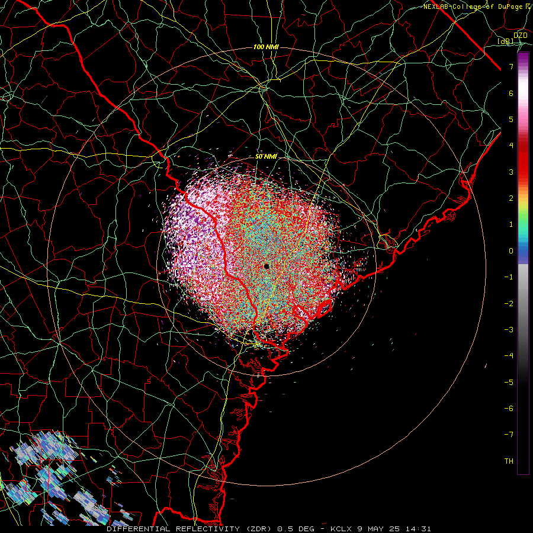This screenshot has width=533, height=533.
Task: Click the "DZD" product label above the scale
Action: point(521,36)
